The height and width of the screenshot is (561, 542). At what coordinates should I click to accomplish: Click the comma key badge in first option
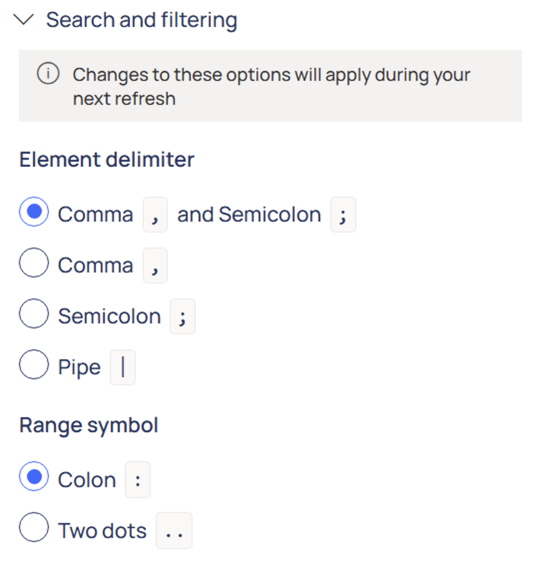point(155,215)
